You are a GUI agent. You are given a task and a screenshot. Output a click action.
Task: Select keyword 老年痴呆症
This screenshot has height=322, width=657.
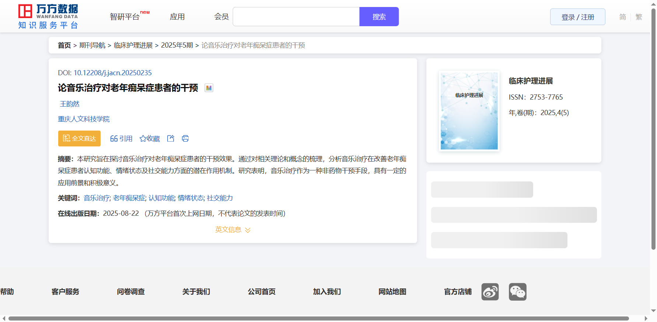pyautogui.click(x=129, y=198)
